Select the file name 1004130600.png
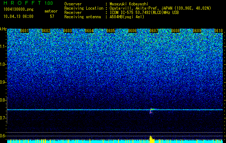 tap(19, 10)
